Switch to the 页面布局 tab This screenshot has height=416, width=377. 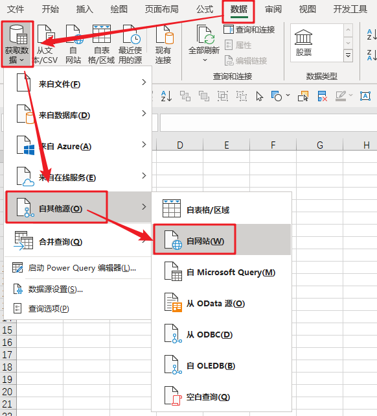[x=161, y=9]
